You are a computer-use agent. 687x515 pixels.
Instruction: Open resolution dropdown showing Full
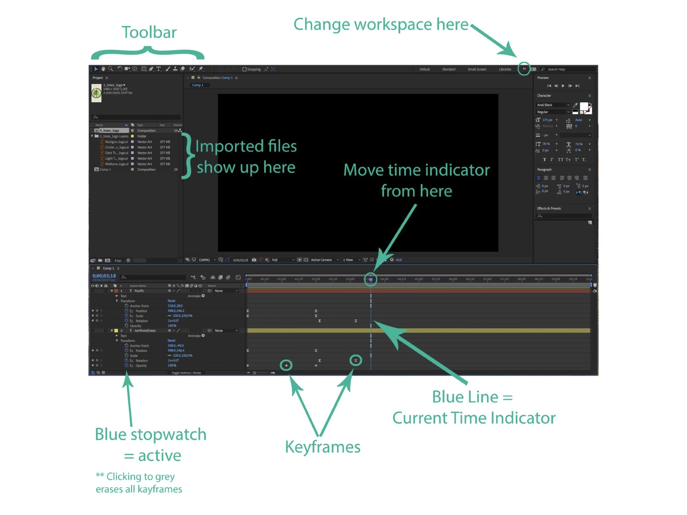coord(283,260)
